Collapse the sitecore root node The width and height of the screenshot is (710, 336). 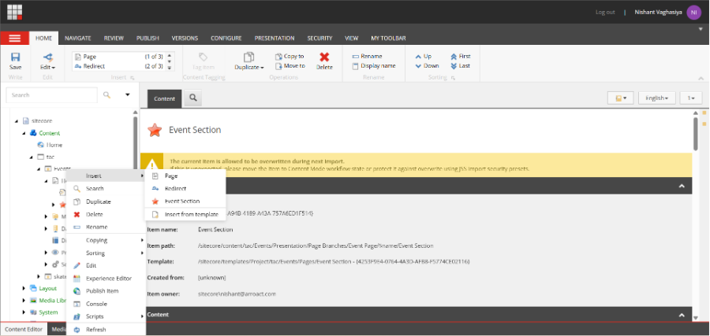click(17, 121)
